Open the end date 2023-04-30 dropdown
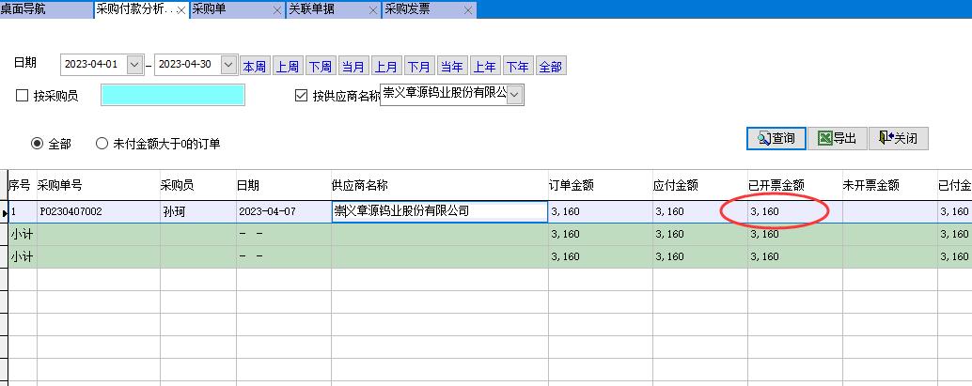The height and width of the screenshot is (386, 972). [x=228, y=65]
